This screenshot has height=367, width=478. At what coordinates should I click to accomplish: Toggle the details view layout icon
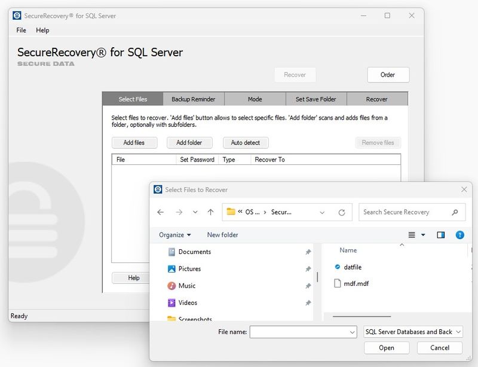[x=412, y=235]
